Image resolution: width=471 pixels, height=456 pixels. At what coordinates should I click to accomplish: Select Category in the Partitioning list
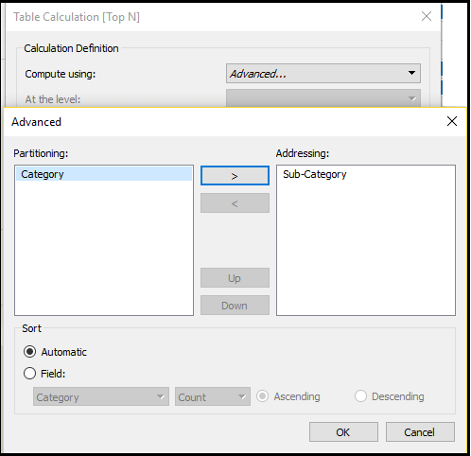(104, 174)
